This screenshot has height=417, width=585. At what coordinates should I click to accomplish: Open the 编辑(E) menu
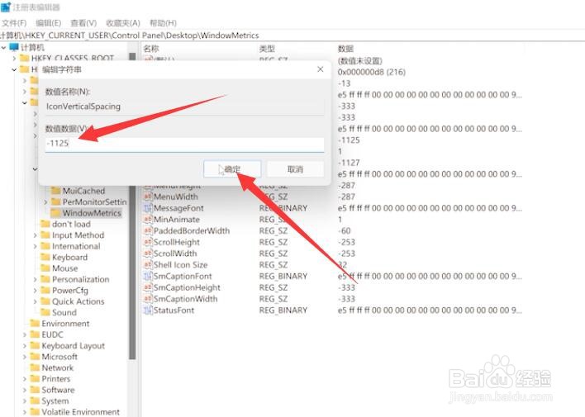[x=49, y=23]
